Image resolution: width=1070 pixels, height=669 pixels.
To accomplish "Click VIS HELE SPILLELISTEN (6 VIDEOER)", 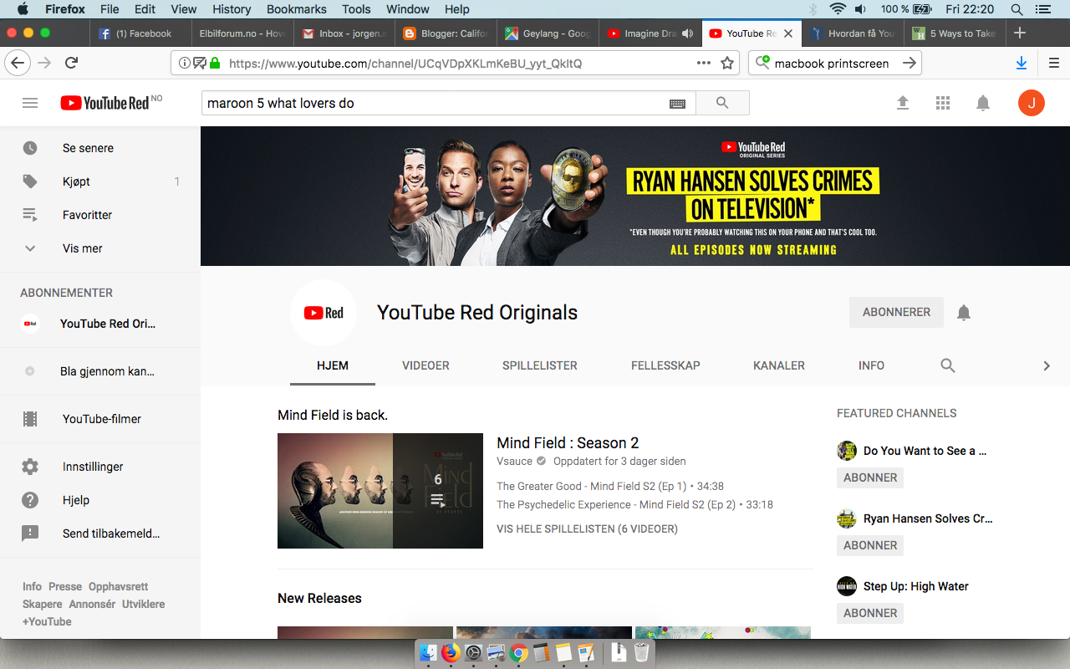I will [x=587, y=529].
